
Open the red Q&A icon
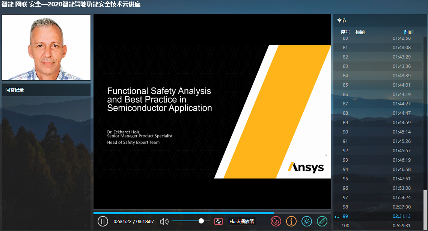tap(276, 221)
